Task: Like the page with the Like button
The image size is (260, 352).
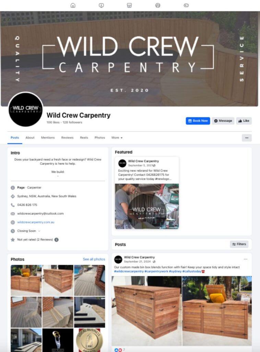Action: point(244,121)
